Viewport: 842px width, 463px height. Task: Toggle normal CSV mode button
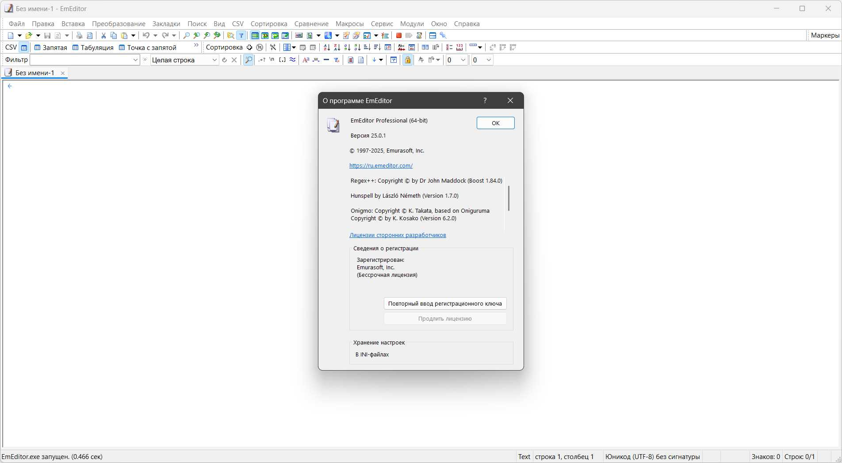click(x=24, y=47)
